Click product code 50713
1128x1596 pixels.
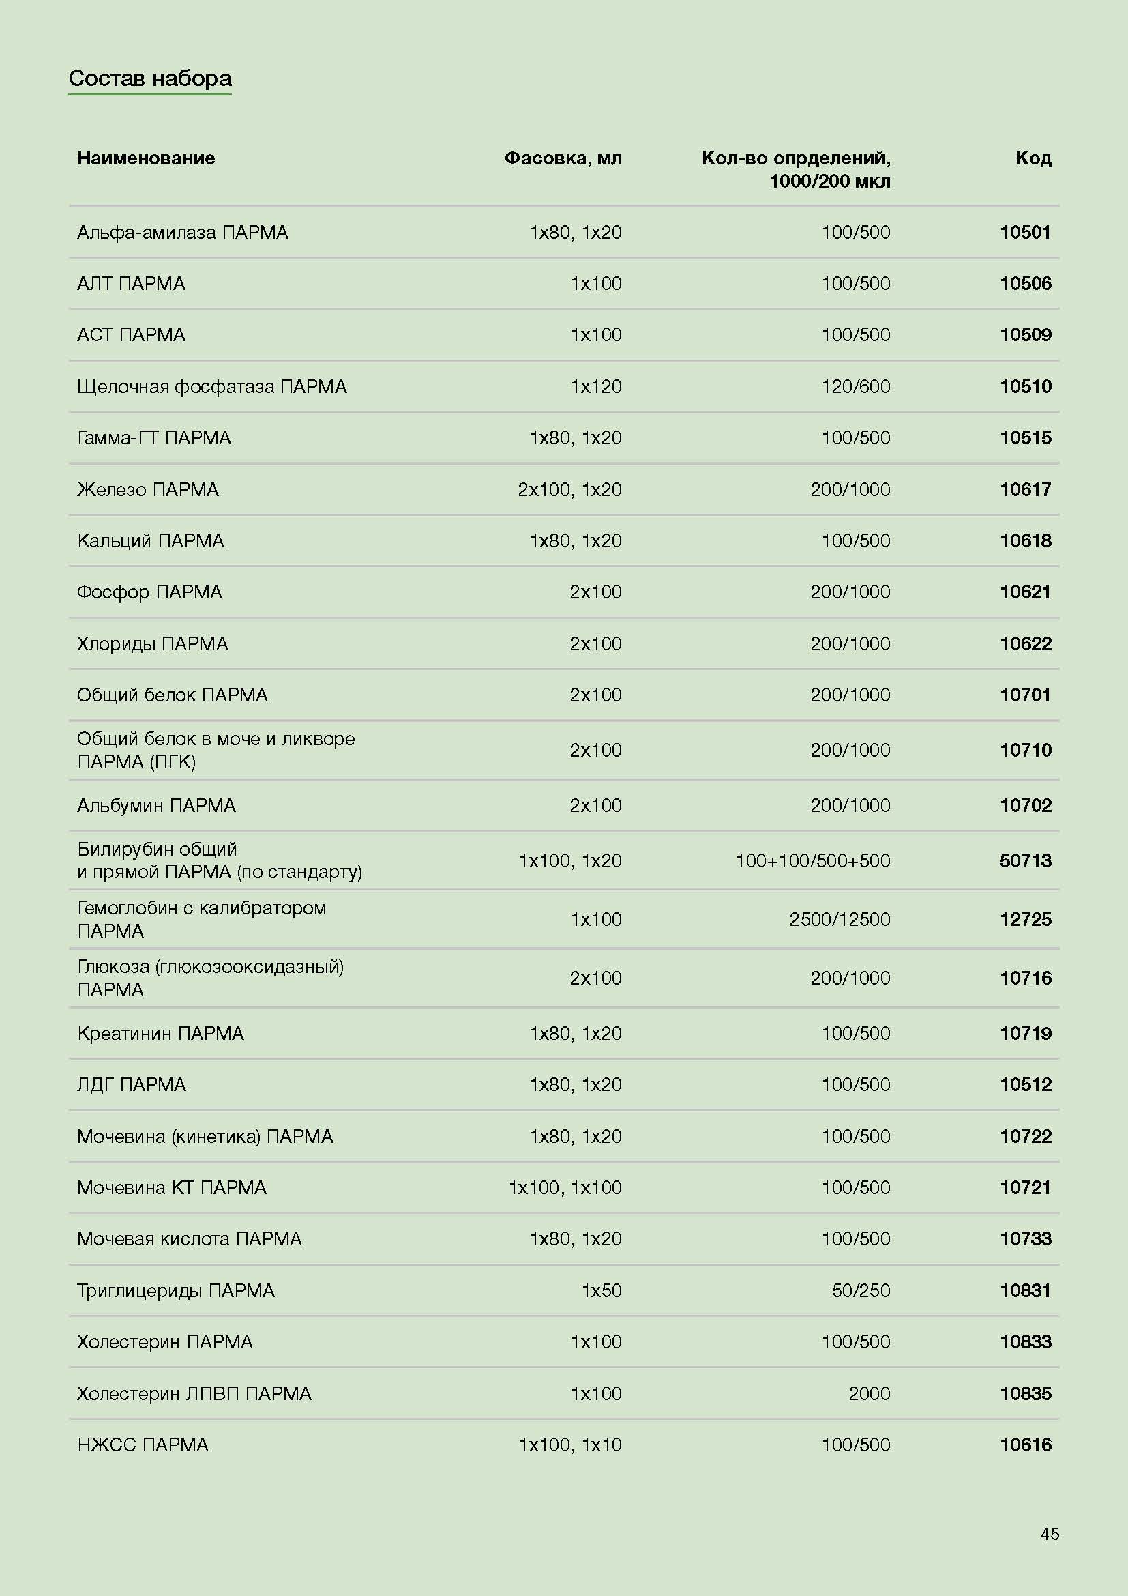pos(1025,860)
